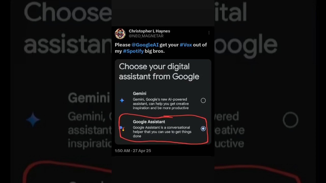Click the Gemini AI-powered assistant description
The image size is (326, 183).
161,104
